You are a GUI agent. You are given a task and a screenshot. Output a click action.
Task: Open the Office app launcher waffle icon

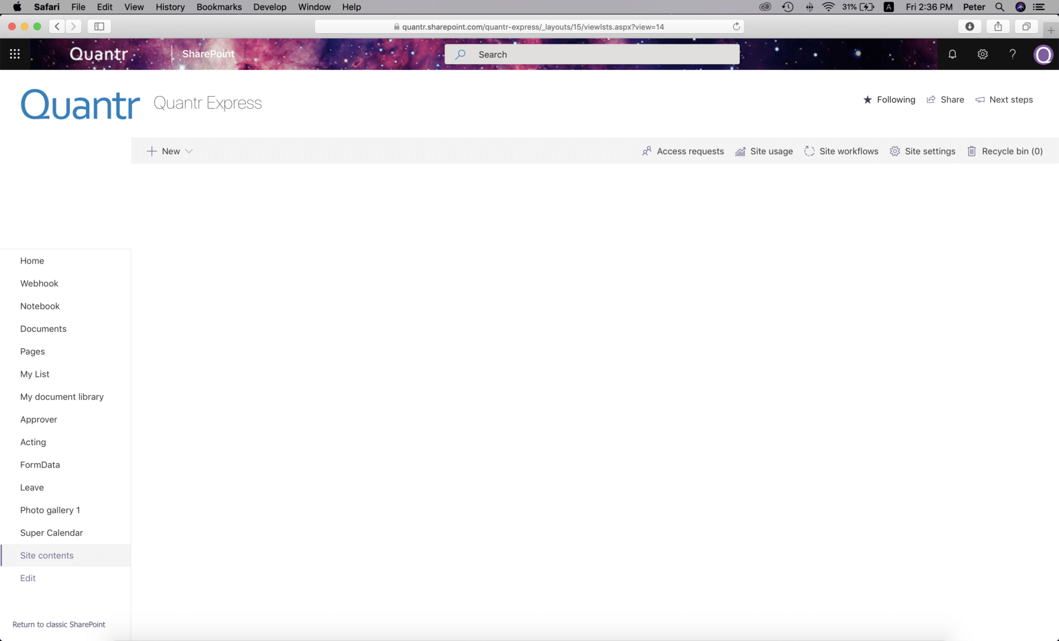coord(15,54)
